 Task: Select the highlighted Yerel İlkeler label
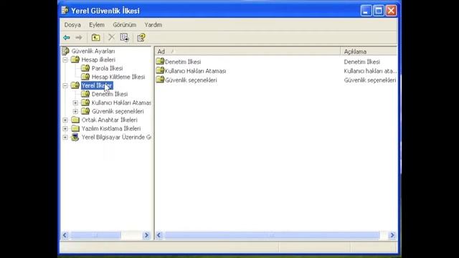97,85
